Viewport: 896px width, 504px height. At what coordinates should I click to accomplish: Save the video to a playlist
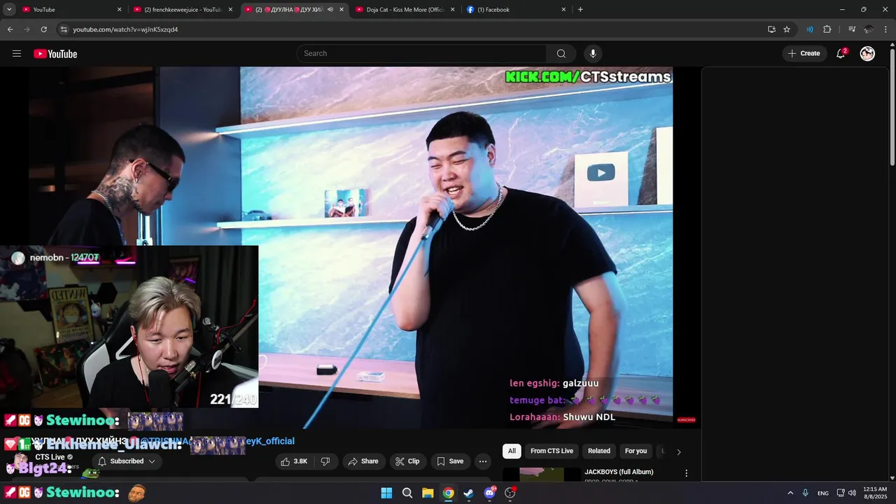click(450, 461)
